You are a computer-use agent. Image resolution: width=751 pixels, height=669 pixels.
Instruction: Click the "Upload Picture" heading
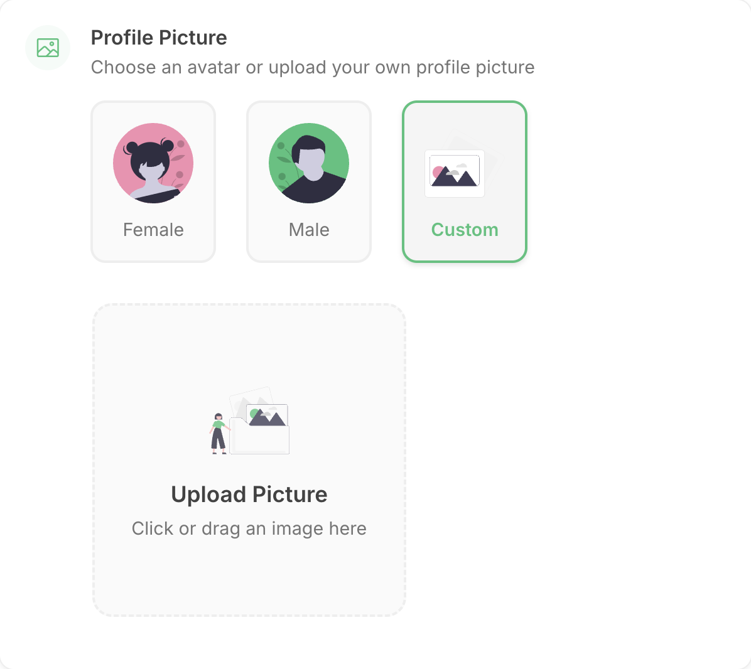click(x=249, y=495)
